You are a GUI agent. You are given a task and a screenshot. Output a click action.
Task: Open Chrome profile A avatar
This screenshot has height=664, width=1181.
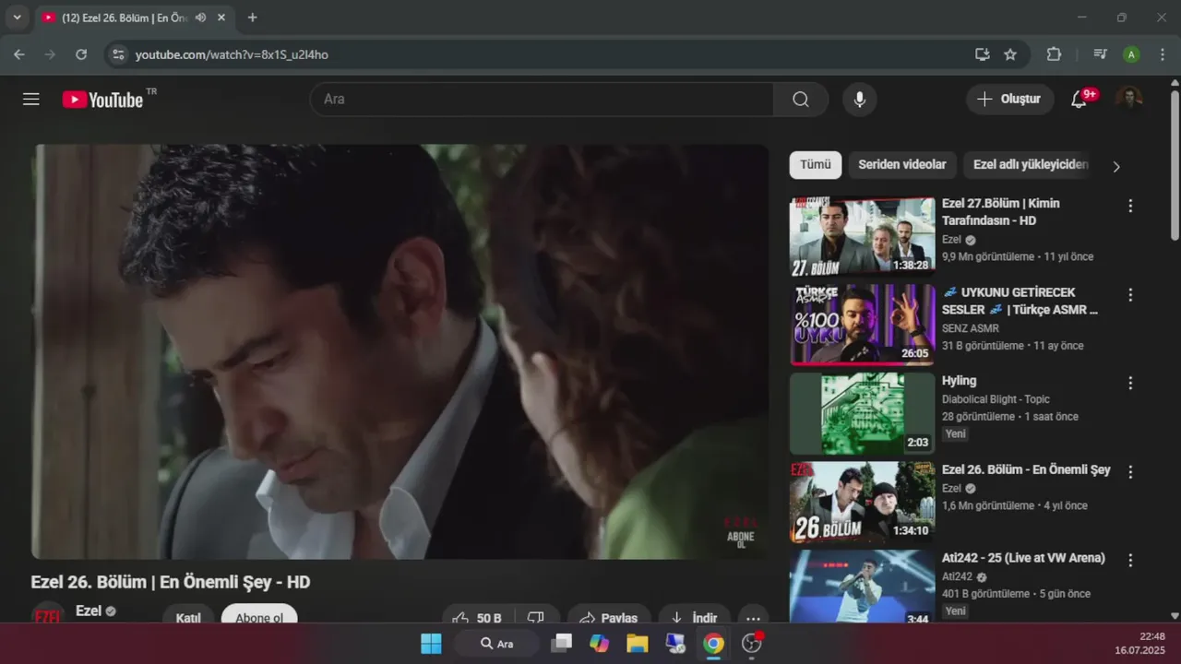[1131, 54]
